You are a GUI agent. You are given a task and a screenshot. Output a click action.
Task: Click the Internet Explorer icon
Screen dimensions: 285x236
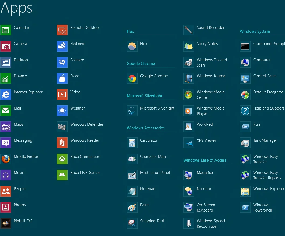5,95
